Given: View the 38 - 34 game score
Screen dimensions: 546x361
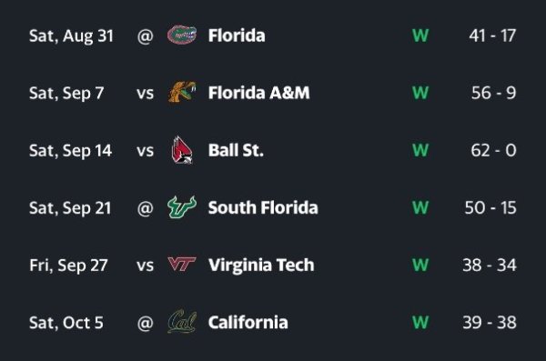Looking at the screenshot, I should [x=490, y=266].
